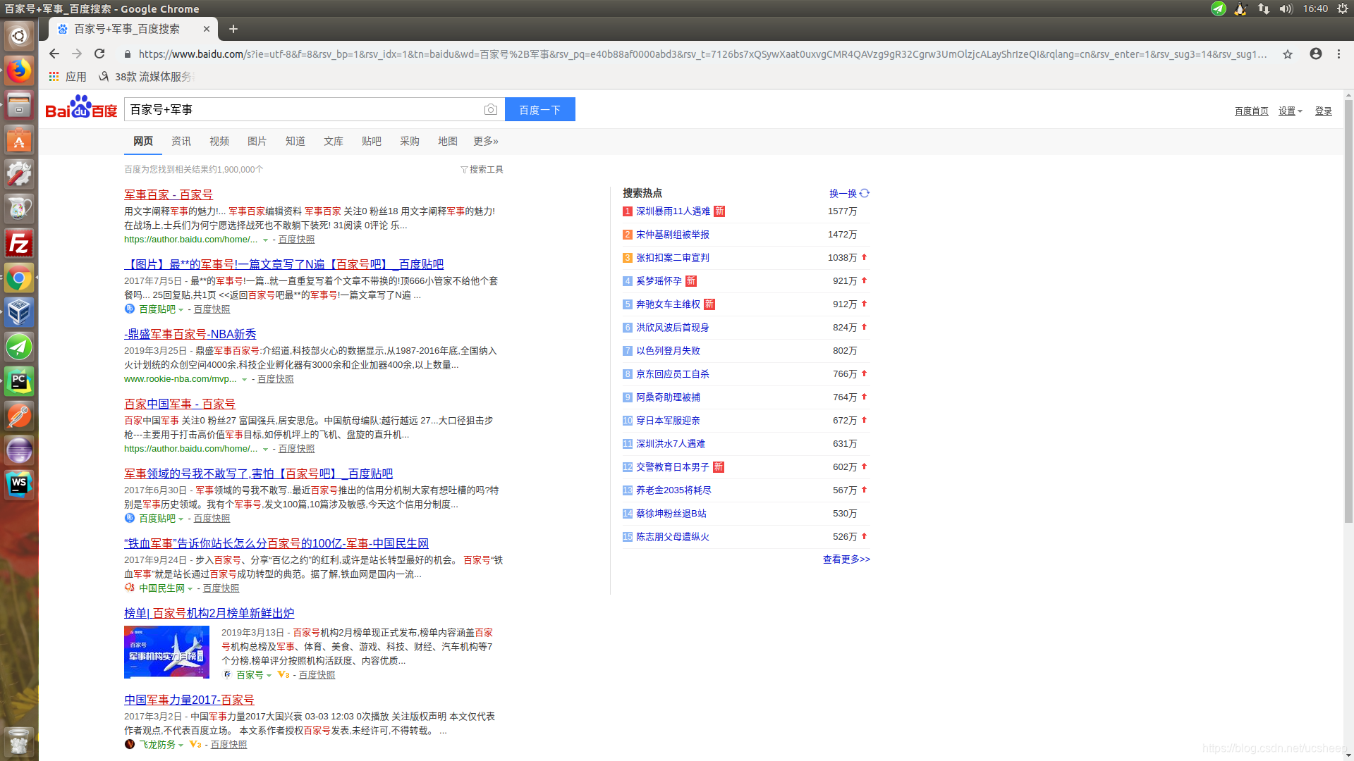Open Google Chrome dock icon

point(19,278)
